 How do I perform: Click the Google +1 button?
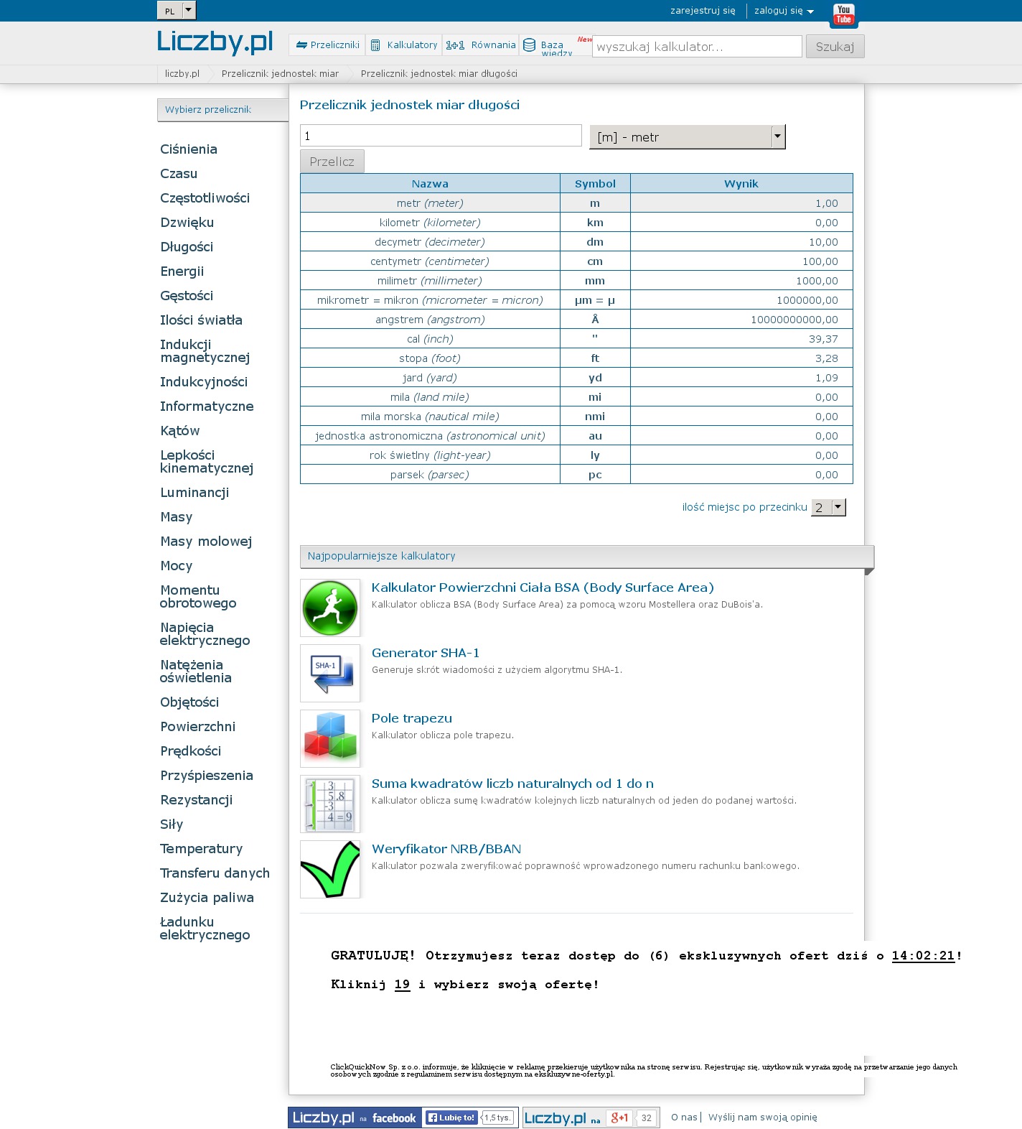click(619, 1118)
